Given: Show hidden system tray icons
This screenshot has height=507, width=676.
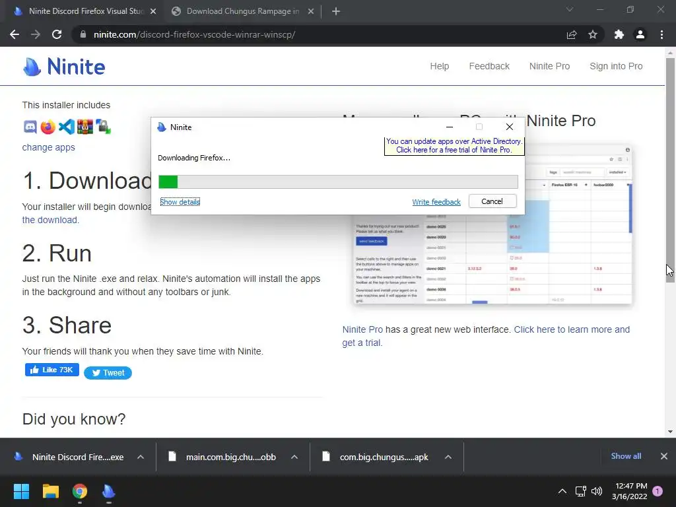Looking at the screenshot, I should pyautogui.click(x=562, y=491).
